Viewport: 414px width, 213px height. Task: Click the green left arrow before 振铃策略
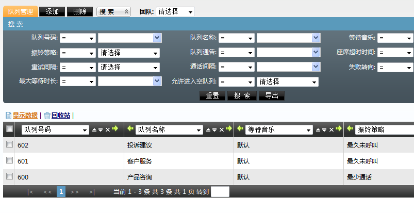point(350,129)
